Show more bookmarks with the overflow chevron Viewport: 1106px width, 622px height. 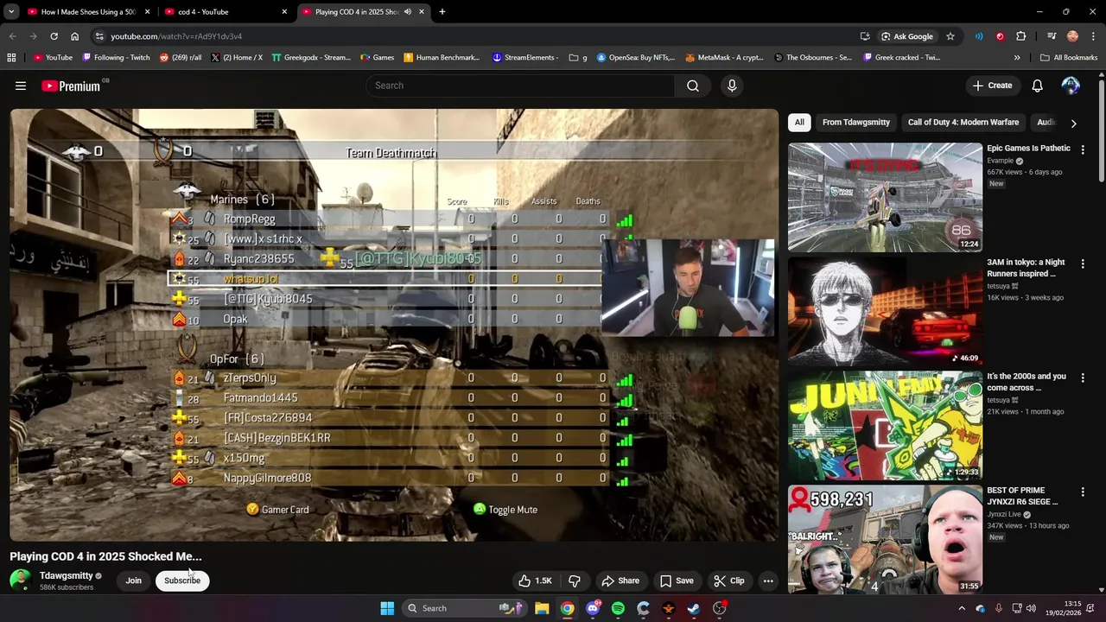point(1017,58)
